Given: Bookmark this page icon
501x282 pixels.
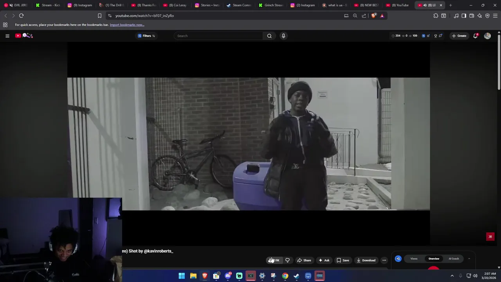Looking at the screenshot, I should [x=99, y=16].
